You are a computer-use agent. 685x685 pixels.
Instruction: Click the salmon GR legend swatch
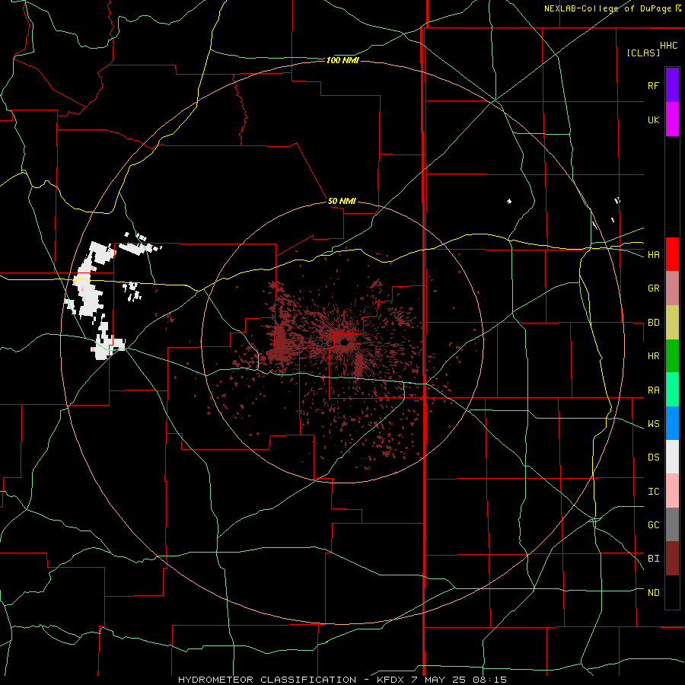pyautogui.click(x=672, y=288)
